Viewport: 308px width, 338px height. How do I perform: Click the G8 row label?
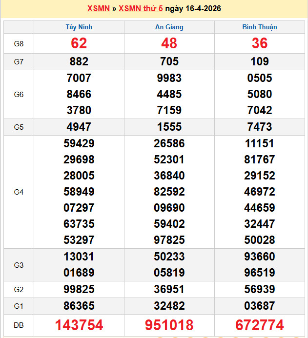pos(19,44)
